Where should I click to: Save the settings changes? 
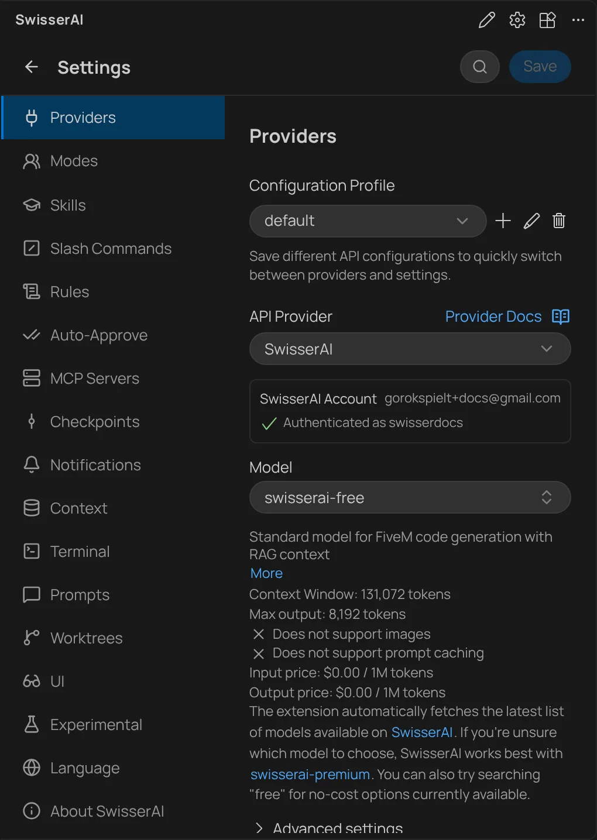tap(540, 67)
